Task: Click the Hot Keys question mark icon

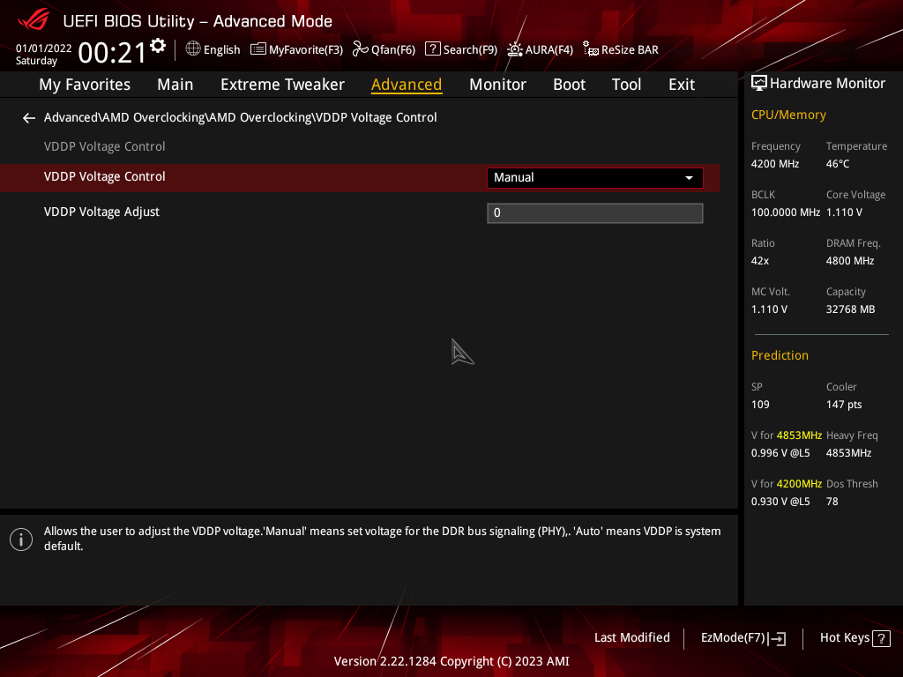Action: [881, 638]
